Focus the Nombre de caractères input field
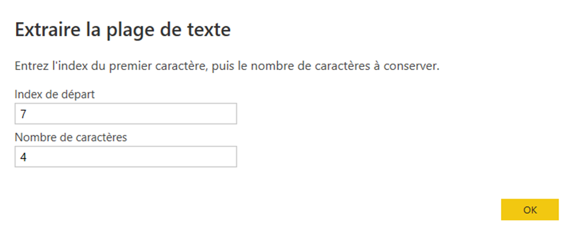The height and width of the screenshot is (228, 565). tap(126, 157)
